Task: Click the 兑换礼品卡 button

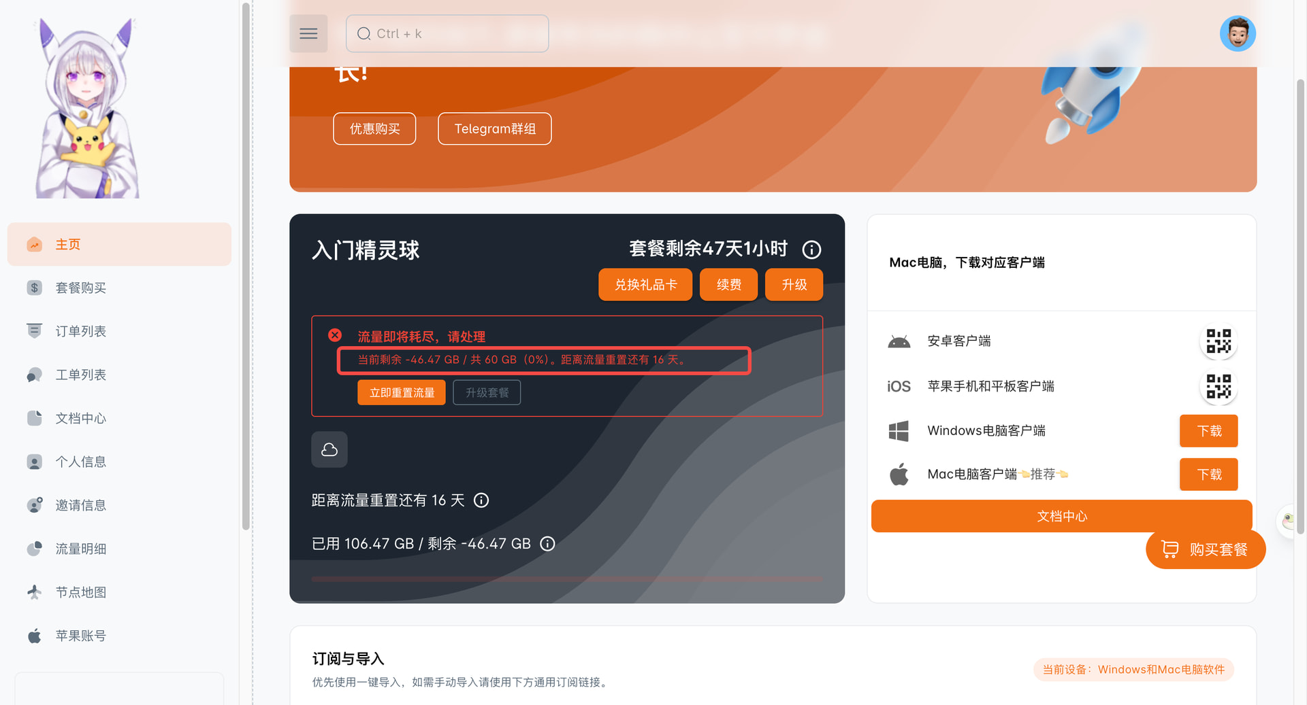Action: (x=645, y=284)
